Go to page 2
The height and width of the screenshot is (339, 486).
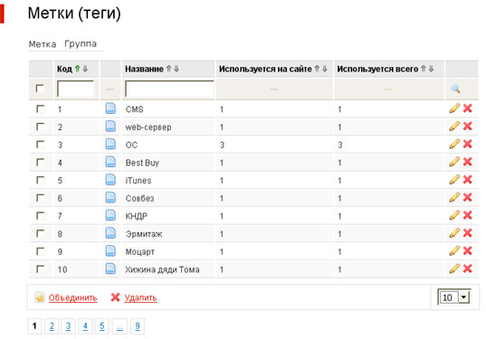click(x=52, y=326)
